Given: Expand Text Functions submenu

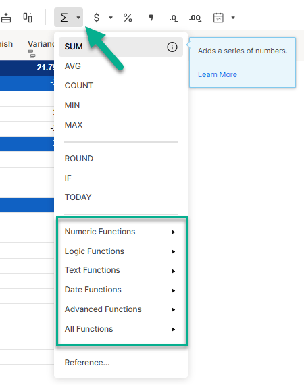Looking at the screenshot, I should coord(121,270).
